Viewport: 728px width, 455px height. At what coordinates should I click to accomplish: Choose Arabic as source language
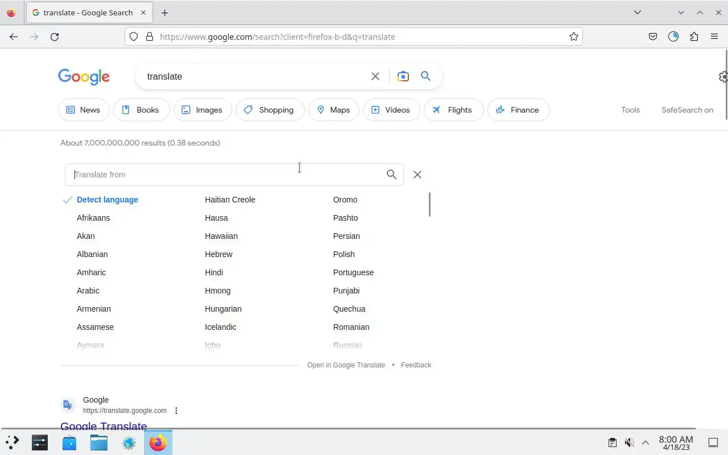[x=88, y=291]
